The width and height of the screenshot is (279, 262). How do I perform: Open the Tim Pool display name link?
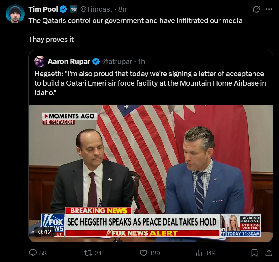tap(43, 9)
